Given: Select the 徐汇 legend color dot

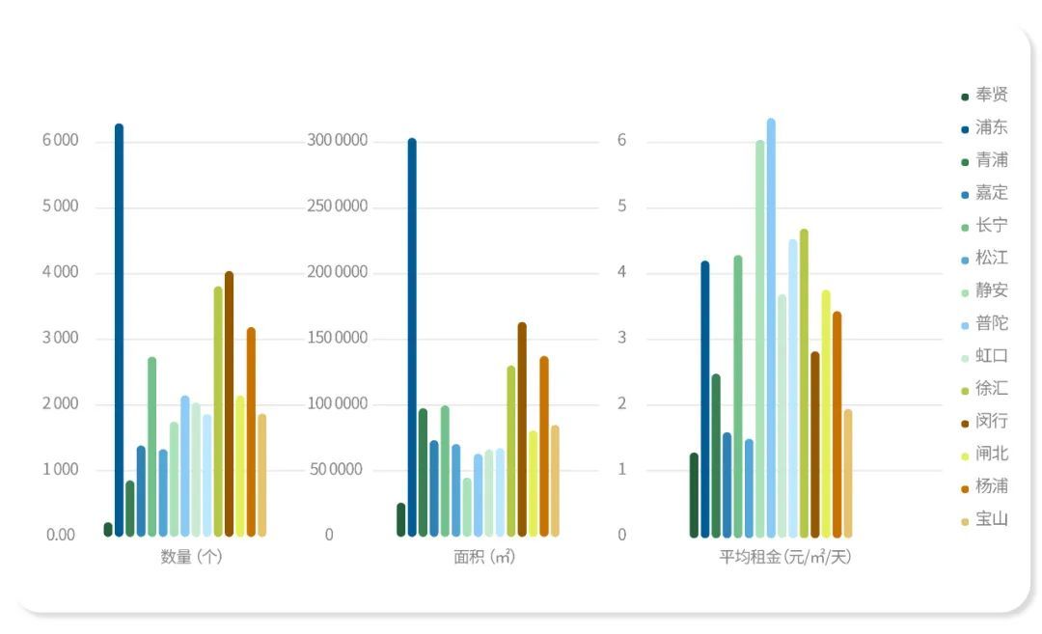Looking at the screenshot, I should tap(965, 392).
